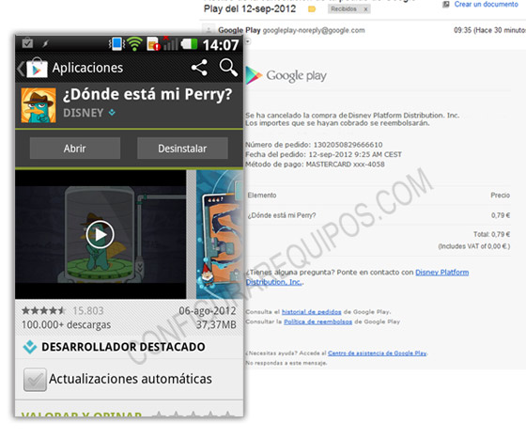Tap the star rating with 15.803 reviews

pyautogui.click(x=62, y=311)
